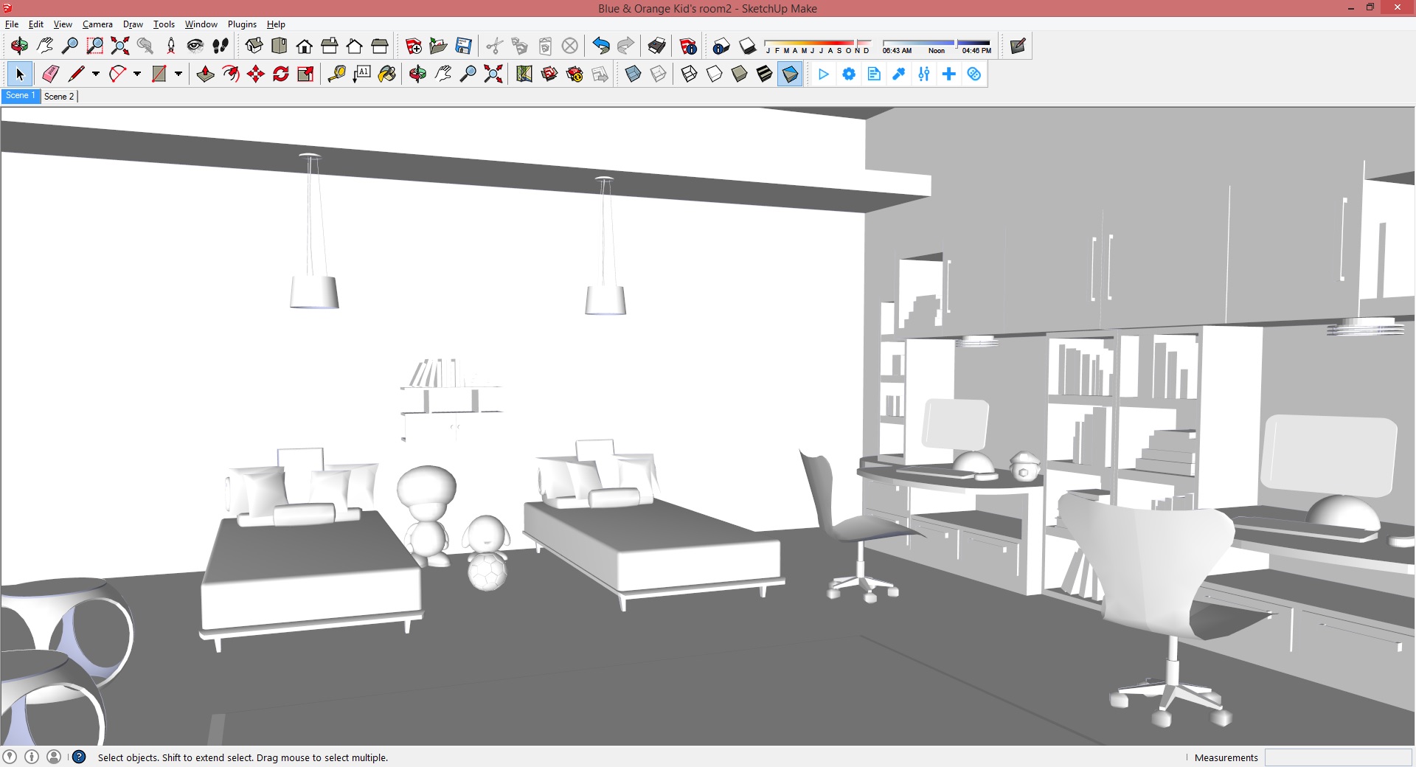
Task: Pick the Paint Bucket tool
Action: point(387,74)
